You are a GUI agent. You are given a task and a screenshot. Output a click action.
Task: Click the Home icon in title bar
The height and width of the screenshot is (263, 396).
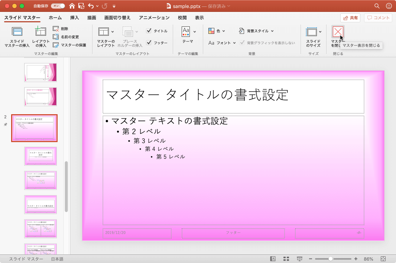coord(72,6)
